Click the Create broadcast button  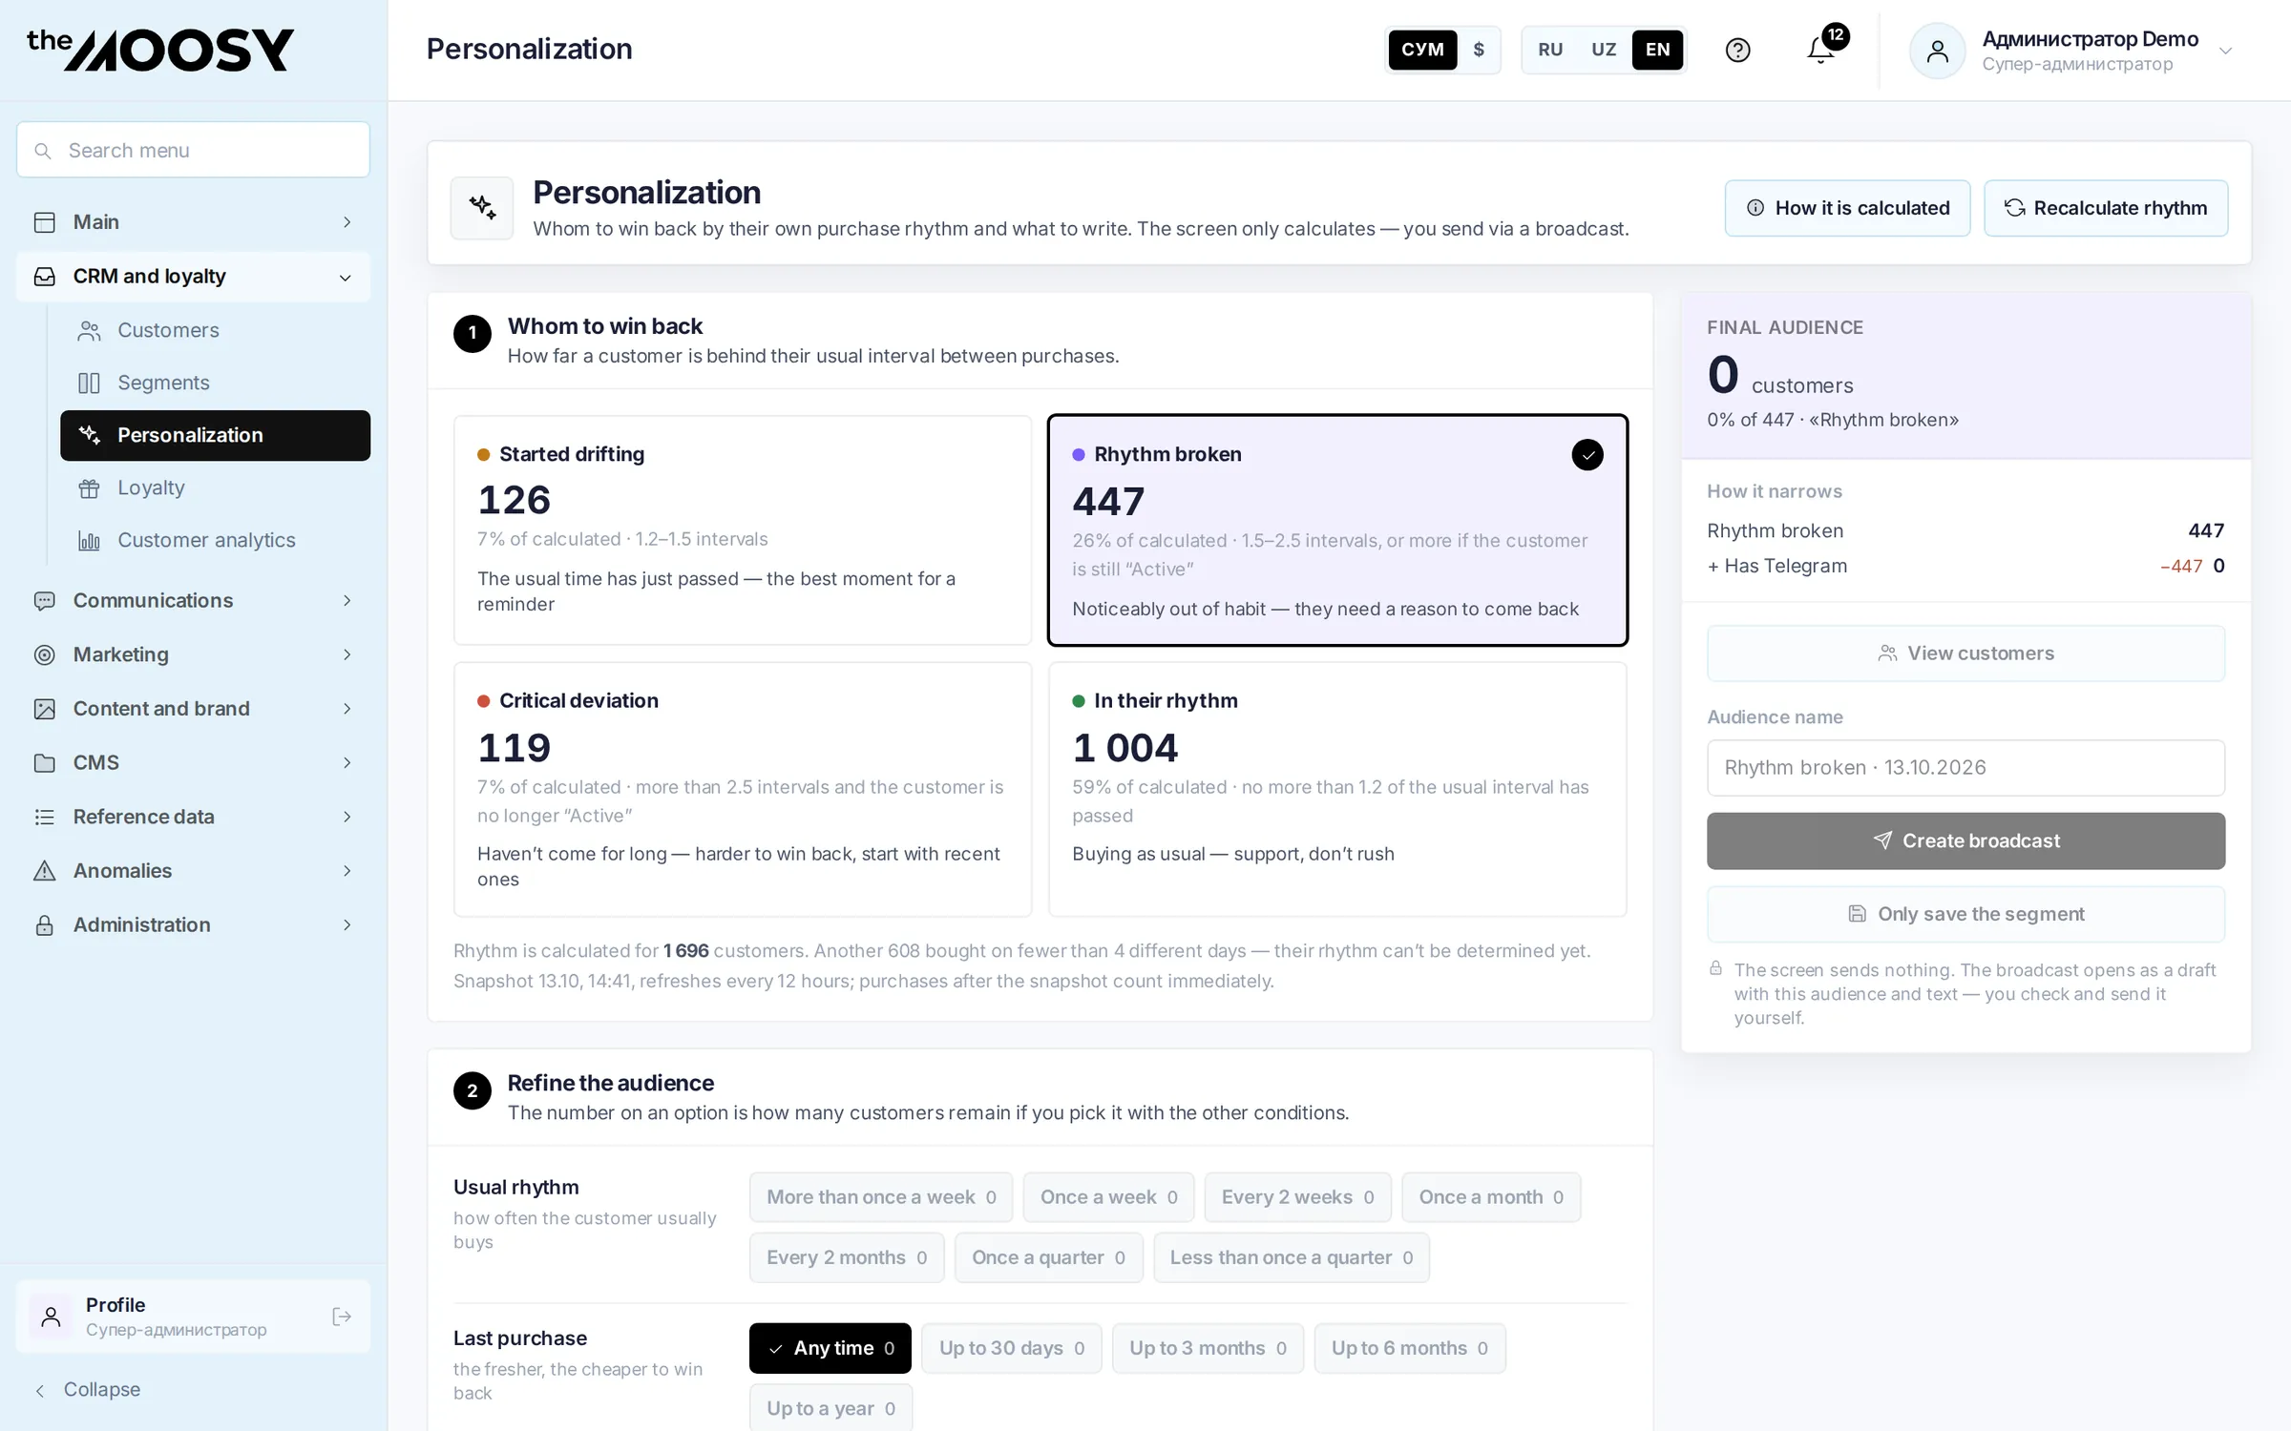click(x=1965, y=840)
